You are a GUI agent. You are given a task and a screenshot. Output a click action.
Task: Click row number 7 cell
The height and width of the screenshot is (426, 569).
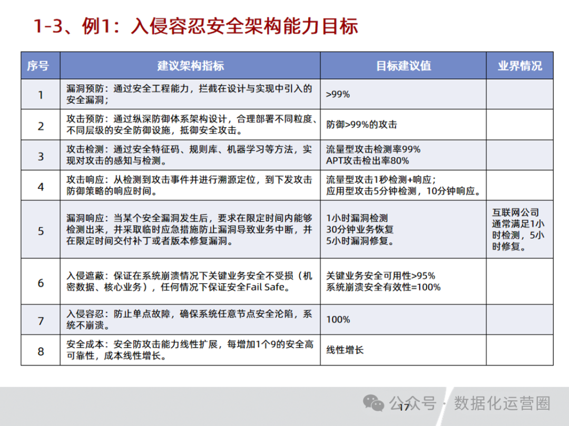(41, 320)
